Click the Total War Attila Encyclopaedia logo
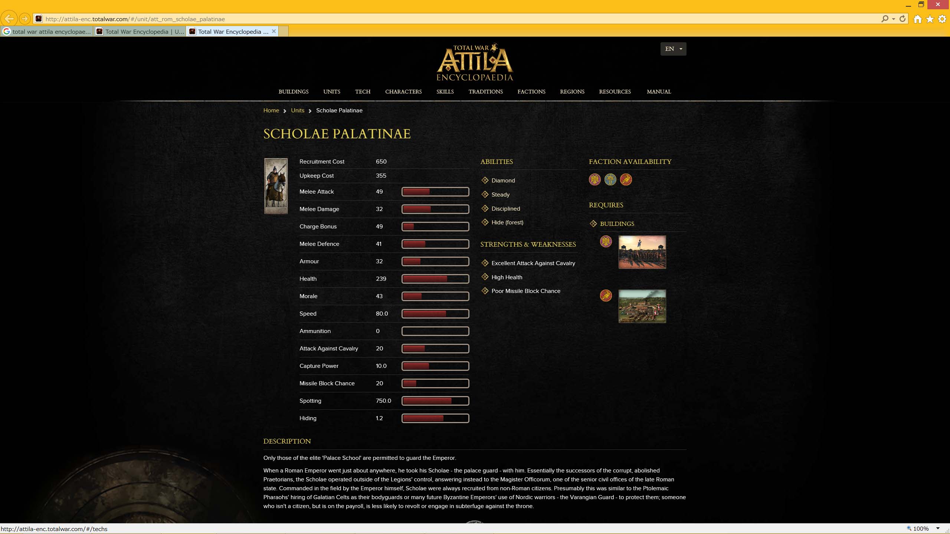Viewport: 950px width, 534px height. pyautogui.click(x=475, y=62)
